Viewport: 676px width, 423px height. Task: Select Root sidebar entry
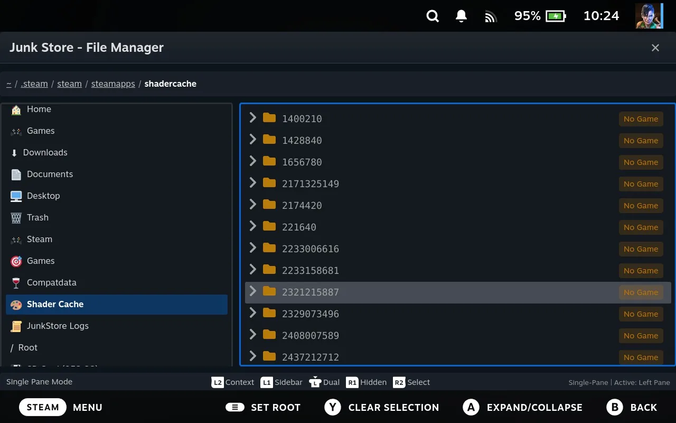coord(117,347)
